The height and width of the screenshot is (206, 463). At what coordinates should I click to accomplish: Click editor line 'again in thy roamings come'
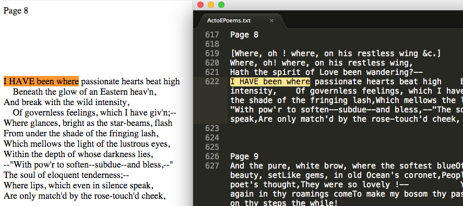[x=347, y=194]
